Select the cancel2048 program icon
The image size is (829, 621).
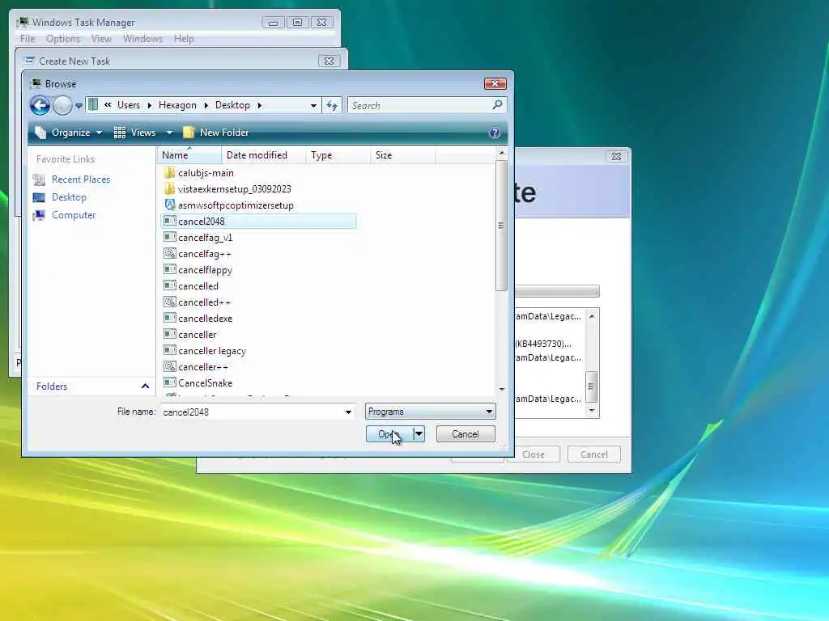170,221
